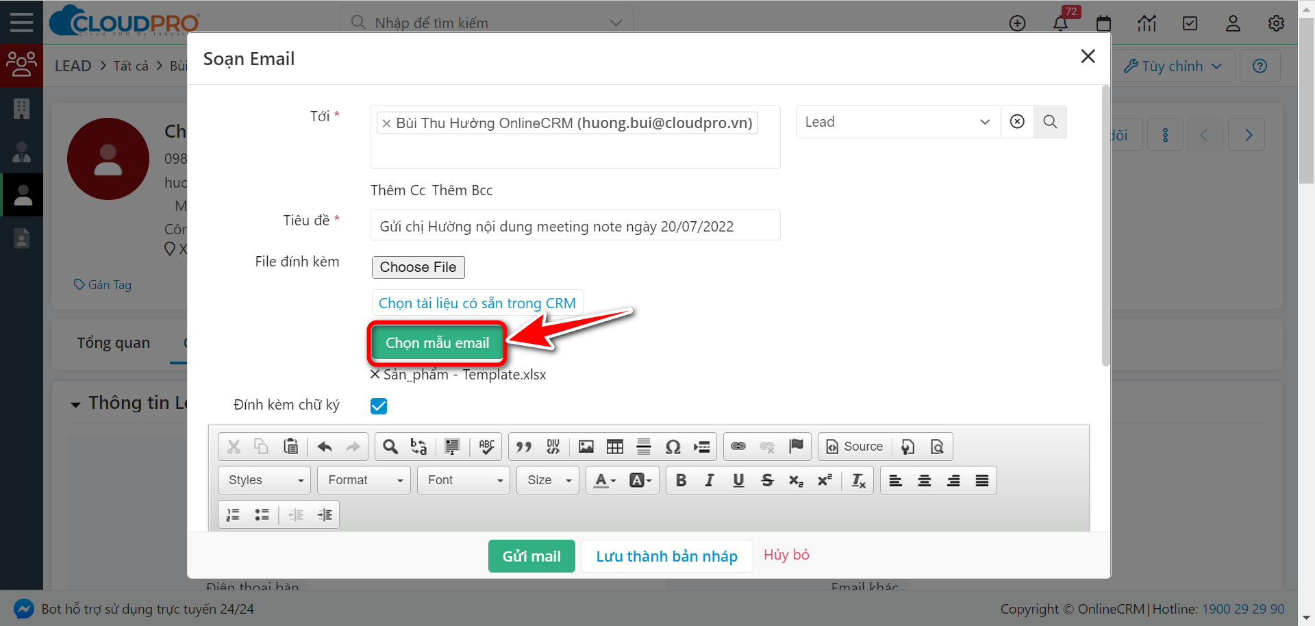Close the Soạn Email dialog
The width and height of the screenshot is (1315, 626).
click(1088, 56)
